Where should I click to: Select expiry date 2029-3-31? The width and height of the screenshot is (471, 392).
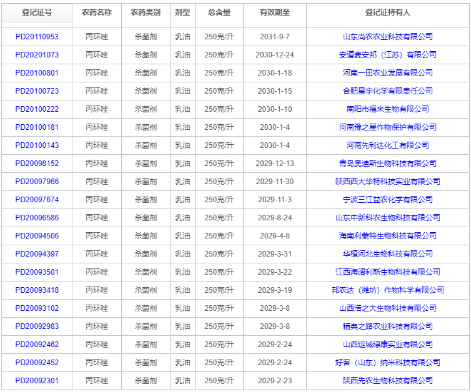click(275, 254)
